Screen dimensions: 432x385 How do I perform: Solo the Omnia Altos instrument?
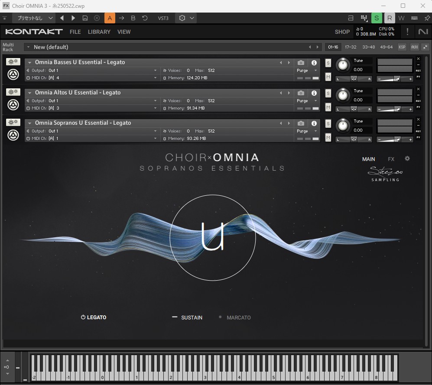[328, 93]
